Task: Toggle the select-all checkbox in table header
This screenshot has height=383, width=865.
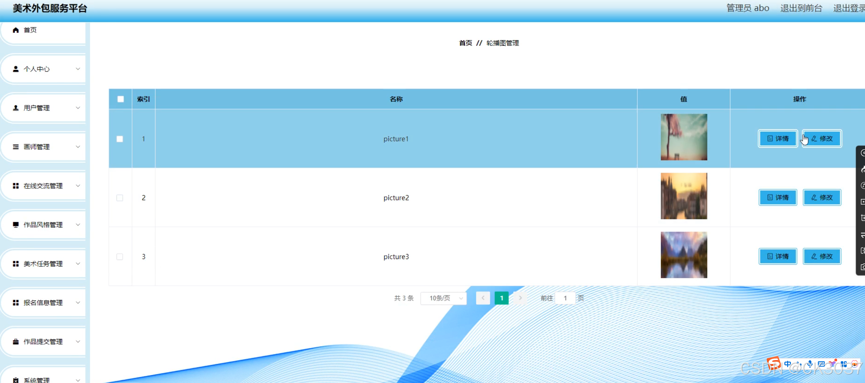Action: (x=121, y=99)
